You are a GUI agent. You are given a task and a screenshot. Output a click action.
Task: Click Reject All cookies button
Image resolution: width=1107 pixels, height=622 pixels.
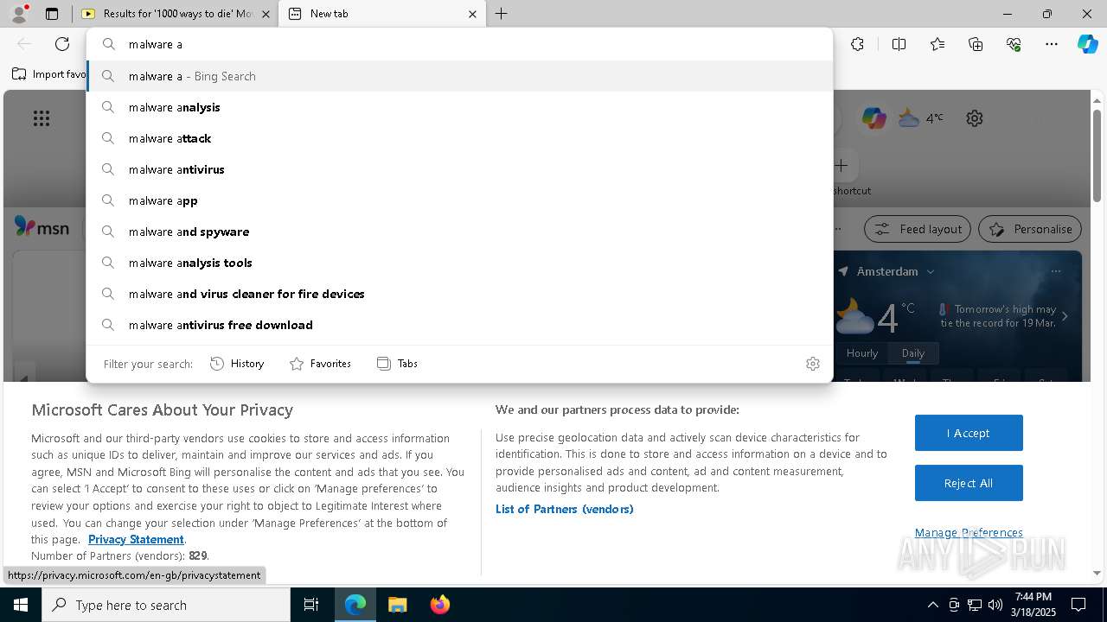click(x=969, y=483)
